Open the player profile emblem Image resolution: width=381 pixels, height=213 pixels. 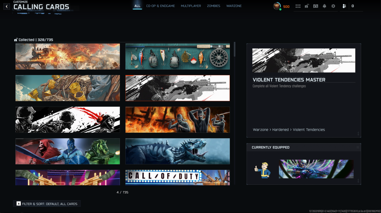click(277, 6)
